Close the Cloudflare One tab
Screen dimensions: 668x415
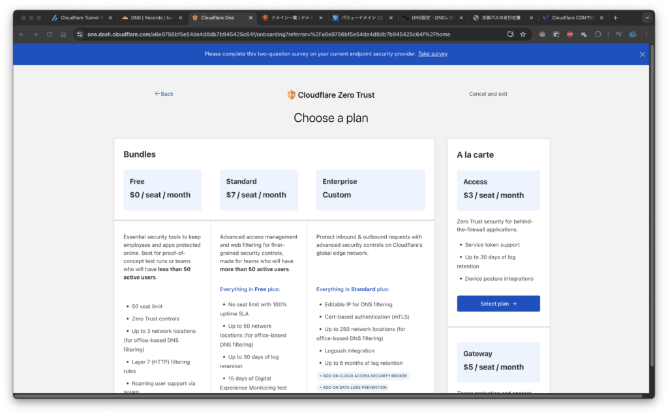pos(250,18)
